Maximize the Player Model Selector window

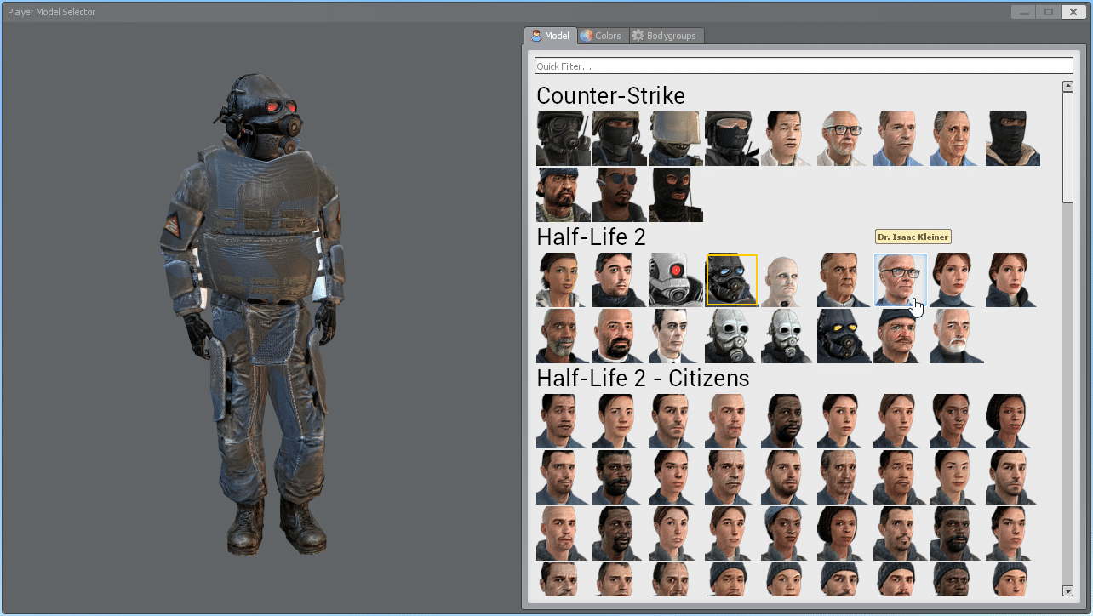tap(1048, 12)
